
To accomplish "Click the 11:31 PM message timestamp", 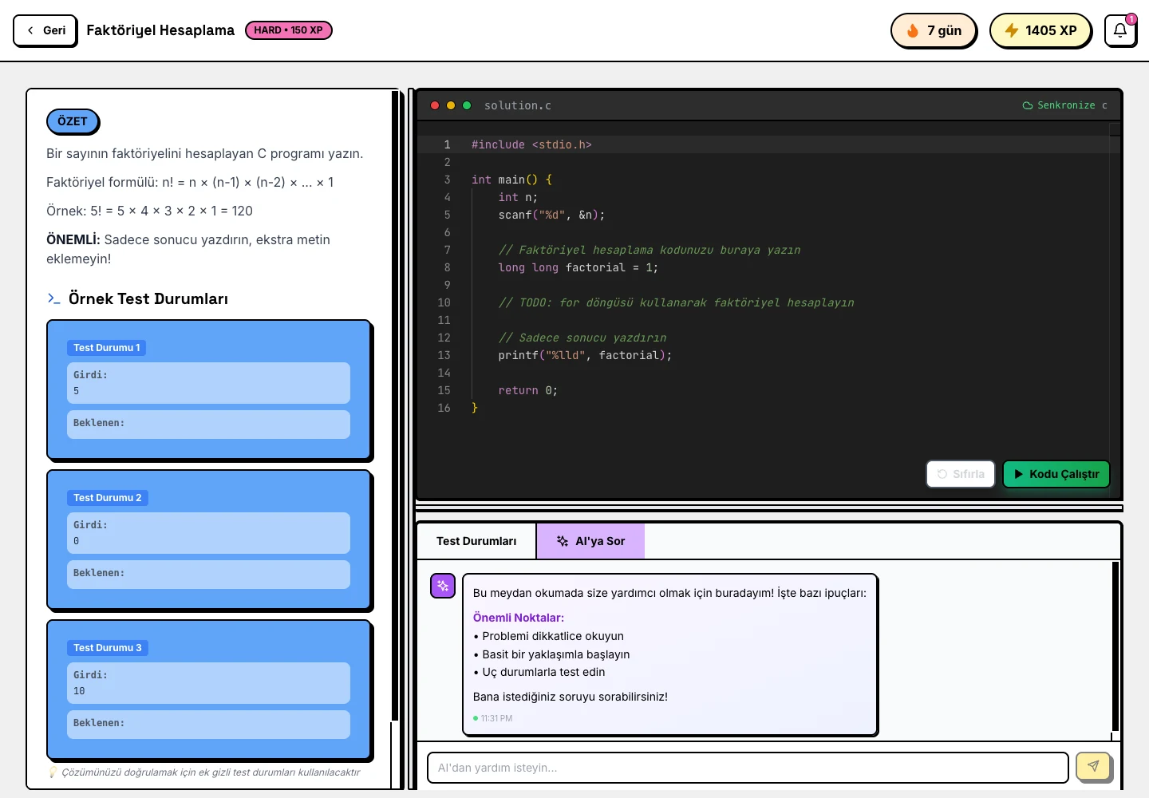I will [496, 718].
